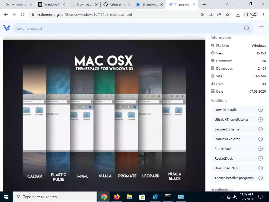Screen dimensions: 269x202
Task: Click the Google icon in address bar
Action: 202,15
